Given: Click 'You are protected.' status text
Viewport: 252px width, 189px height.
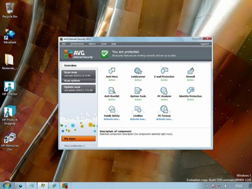Looking at the screenshot, I should (126, 52).
